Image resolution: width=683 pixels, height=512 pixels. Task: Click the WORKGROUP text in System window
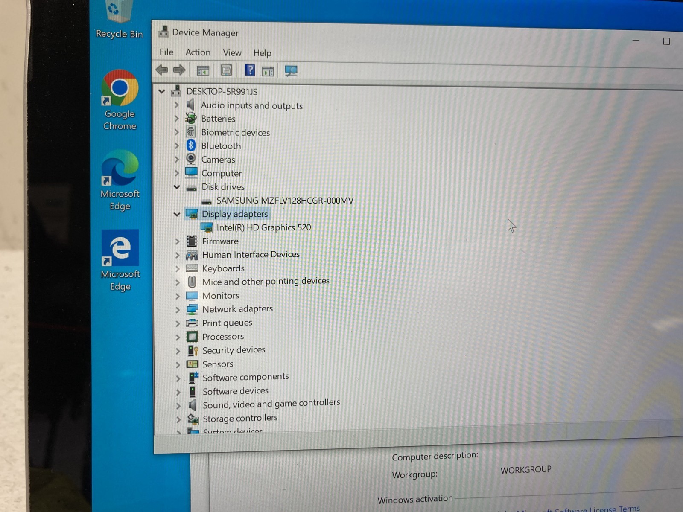[x=526, y=469]
